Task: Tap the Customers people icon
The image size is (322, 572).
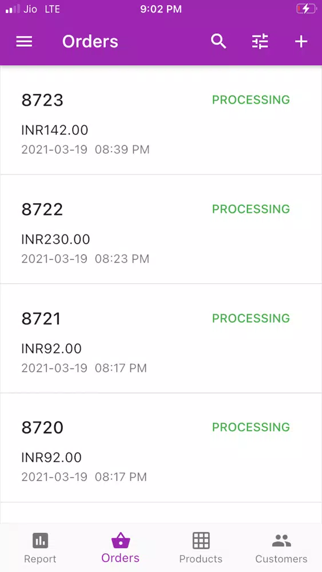Action: click(281, 541)
